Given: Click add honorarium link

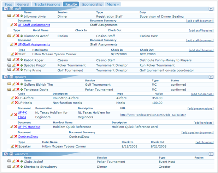Looking at the screenshot, I should tap(202, 94).
